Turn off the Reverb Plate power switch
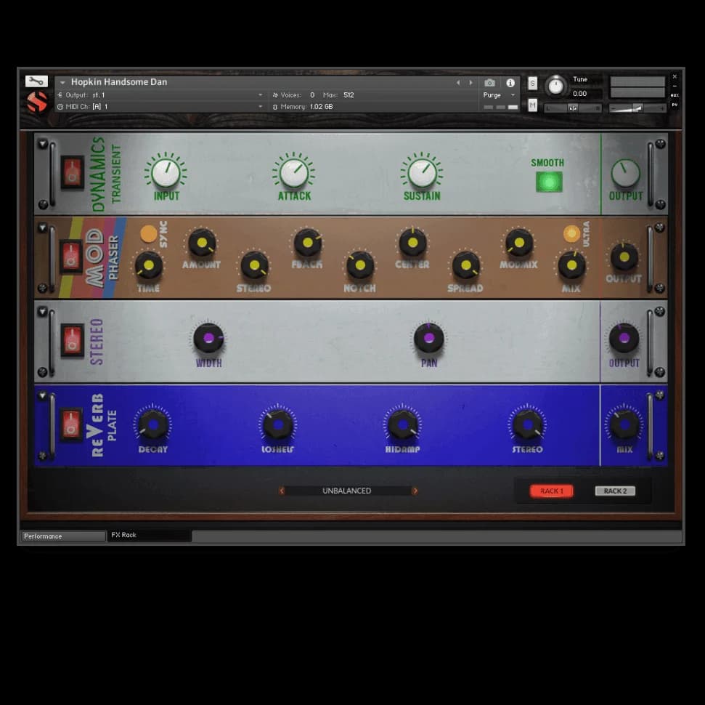This screenshot has height=705, width=705. [71, 424]
